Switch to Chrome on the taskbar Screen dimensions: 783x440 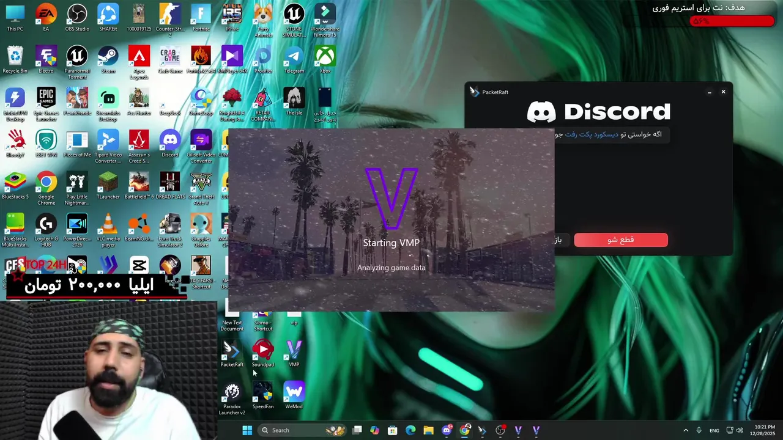click(x=465, y=430)
